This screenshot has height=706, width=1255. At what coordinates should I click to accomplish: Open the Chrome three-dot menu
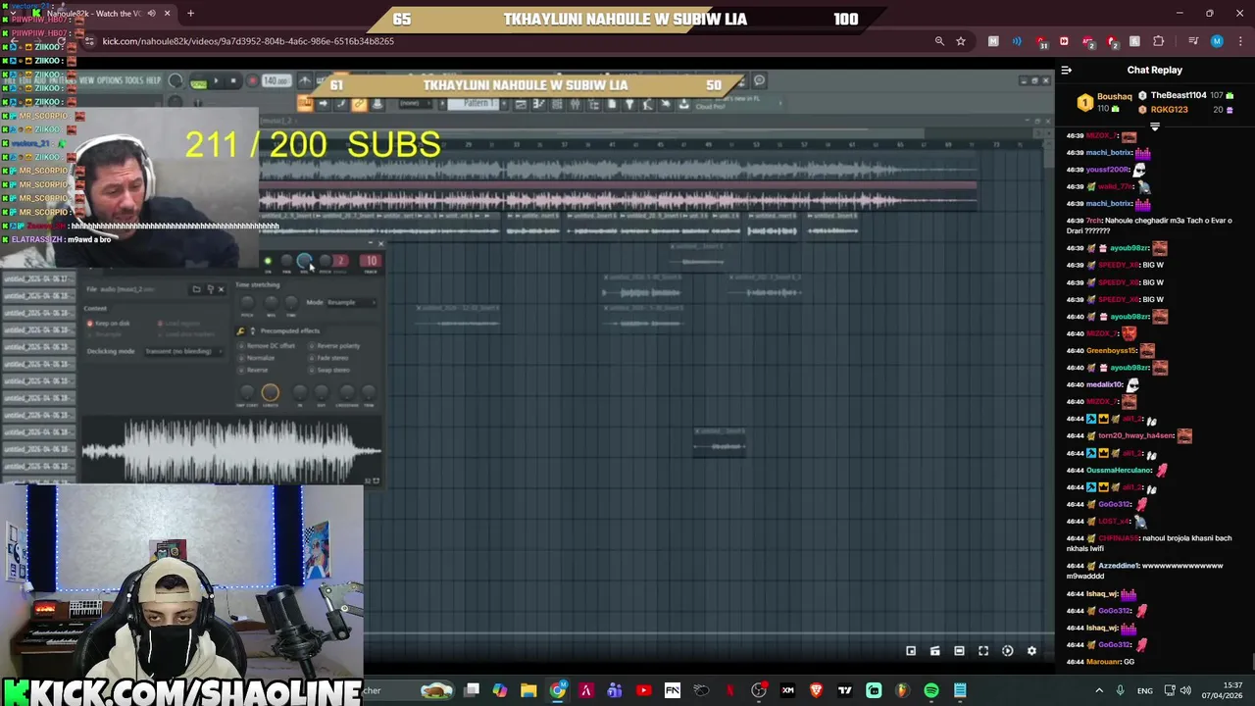(1238, 41)
